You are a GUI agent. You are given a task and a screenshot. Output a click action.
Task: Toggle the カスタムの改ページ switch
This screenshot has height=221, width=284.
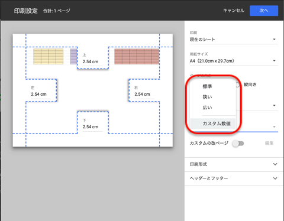point(238,144)
